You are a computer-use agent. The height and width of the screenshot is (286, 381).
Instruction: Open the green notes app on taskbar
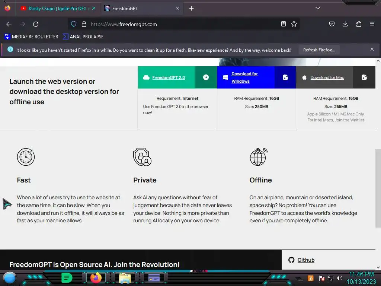point(67,278)
